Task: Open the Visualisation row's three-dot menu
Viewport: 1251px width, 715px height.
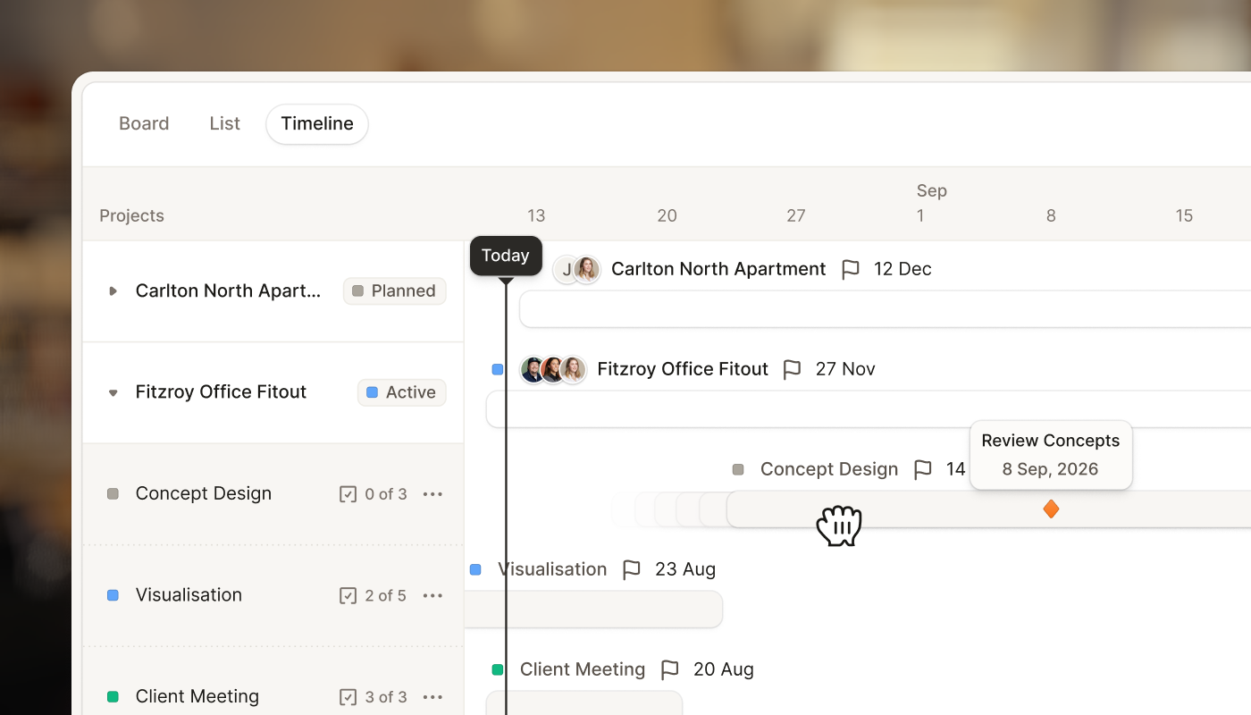Action: [433, 595]
